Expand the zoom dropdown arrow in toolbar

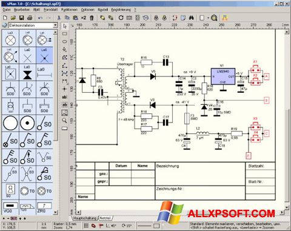tap(208, 18)
